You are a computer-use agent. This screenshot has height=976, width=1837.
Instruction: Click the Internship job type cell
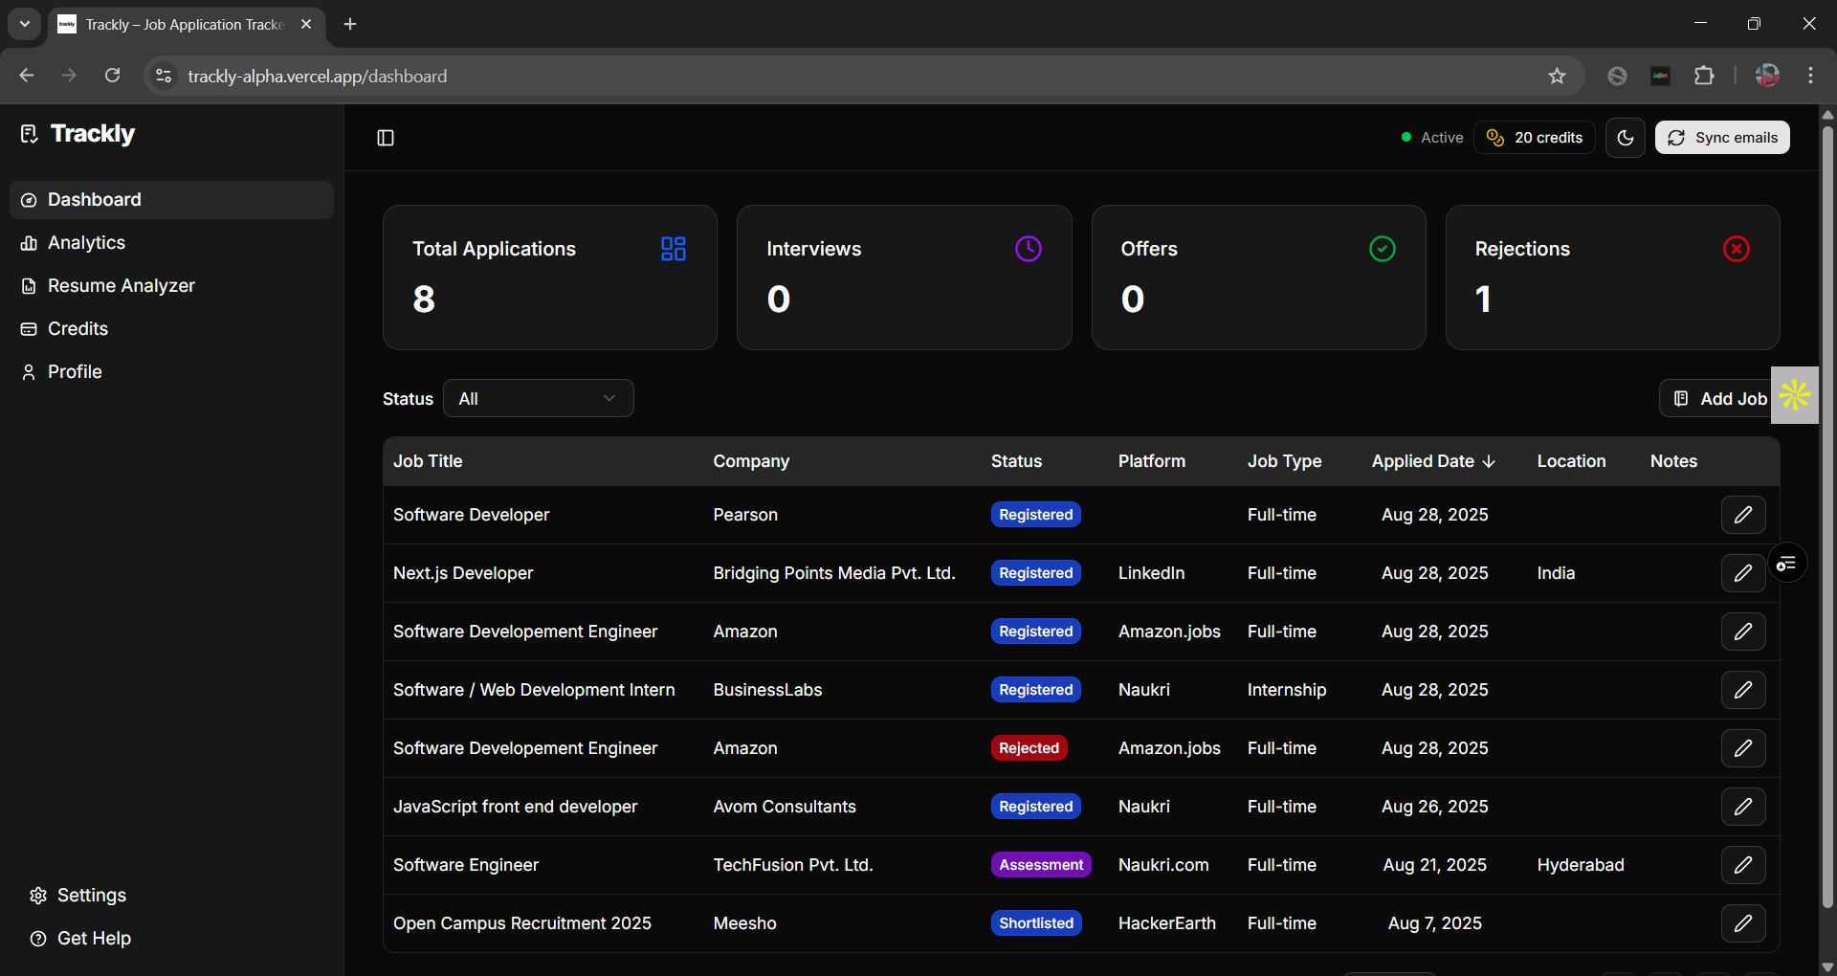[x=1287, y=690]
